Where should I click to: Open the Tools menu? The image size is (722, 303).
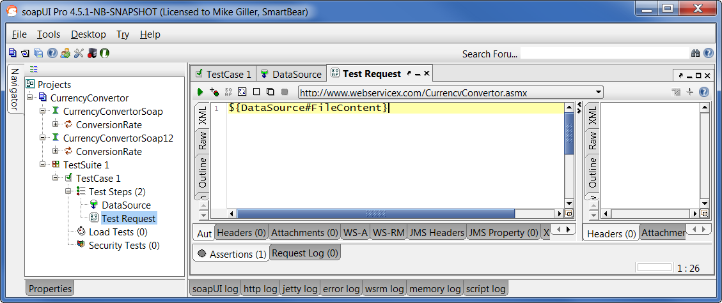49,34
